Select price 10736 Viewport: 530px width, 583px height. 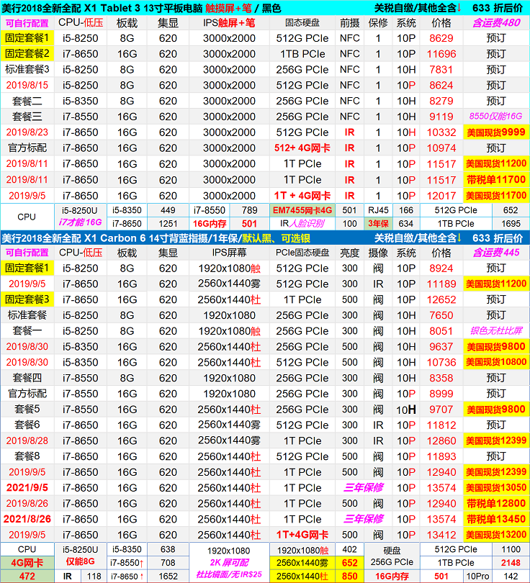coord(441,362)
